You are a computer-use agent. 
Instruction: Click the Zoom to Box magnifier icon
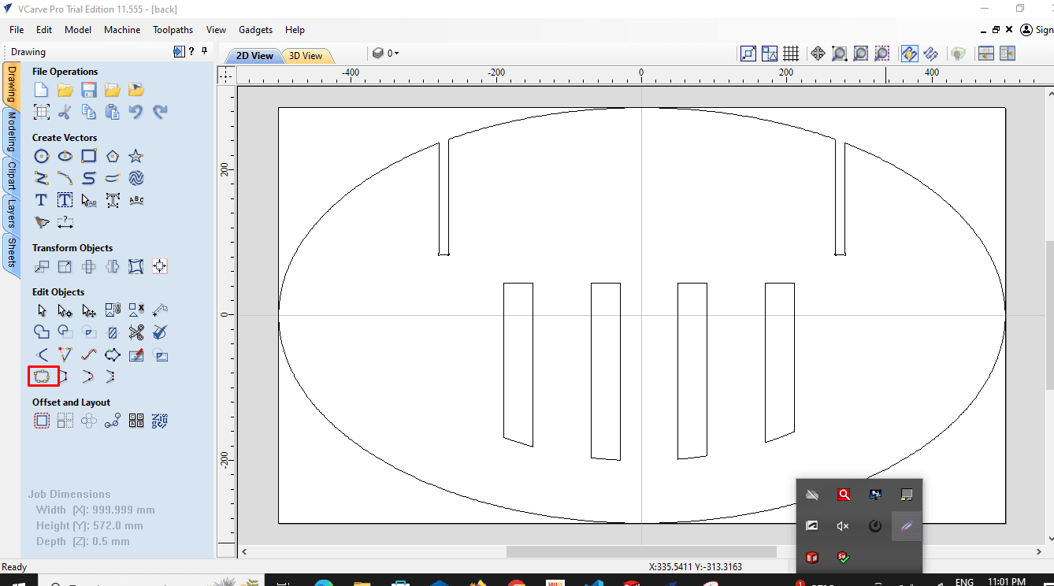(840, 54)
